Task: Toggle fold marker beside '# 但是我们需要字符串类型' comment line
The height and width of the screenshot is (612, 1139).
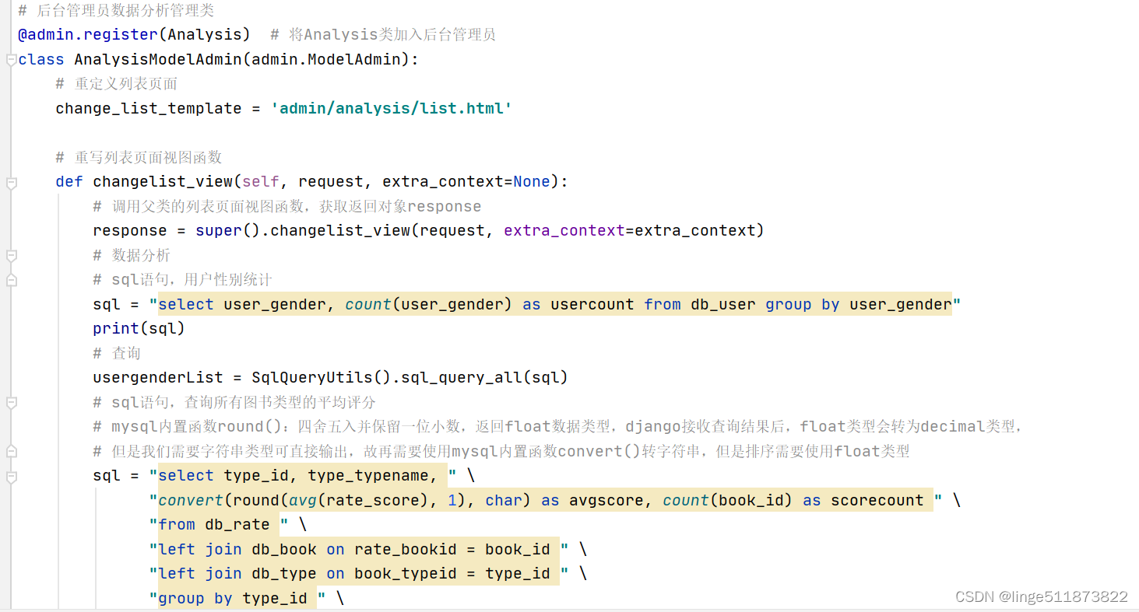Action: click(11, 452)
